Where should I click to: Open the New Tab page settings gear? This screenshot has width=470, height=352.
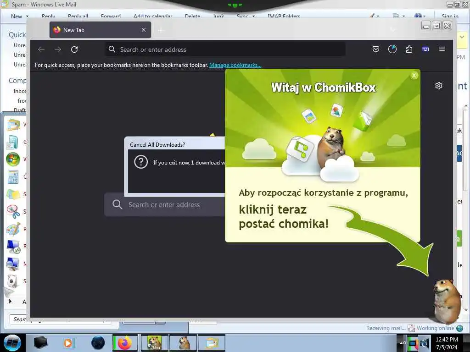[x=438, y=86]
